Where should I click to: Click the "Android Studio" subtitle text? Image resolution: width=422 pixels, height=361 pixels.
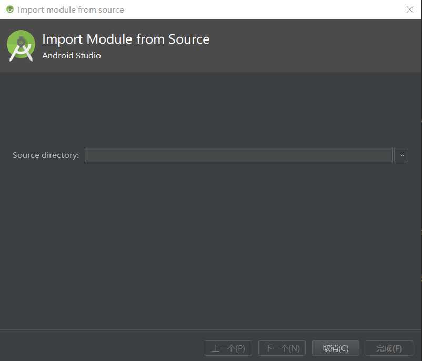pyautogui.click(x=72, y=55)
